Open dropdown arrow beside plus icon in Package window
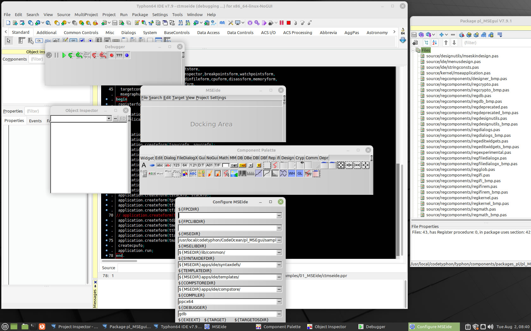The width and height of the screenshot is (531, 331). pyautogui.click(x=446, y=35)
